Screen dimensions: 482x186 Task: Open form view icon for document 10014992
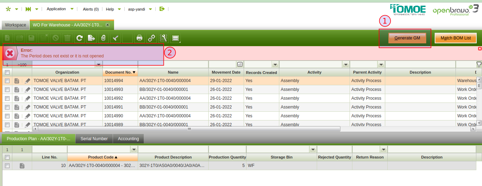[x=17, y=98]
